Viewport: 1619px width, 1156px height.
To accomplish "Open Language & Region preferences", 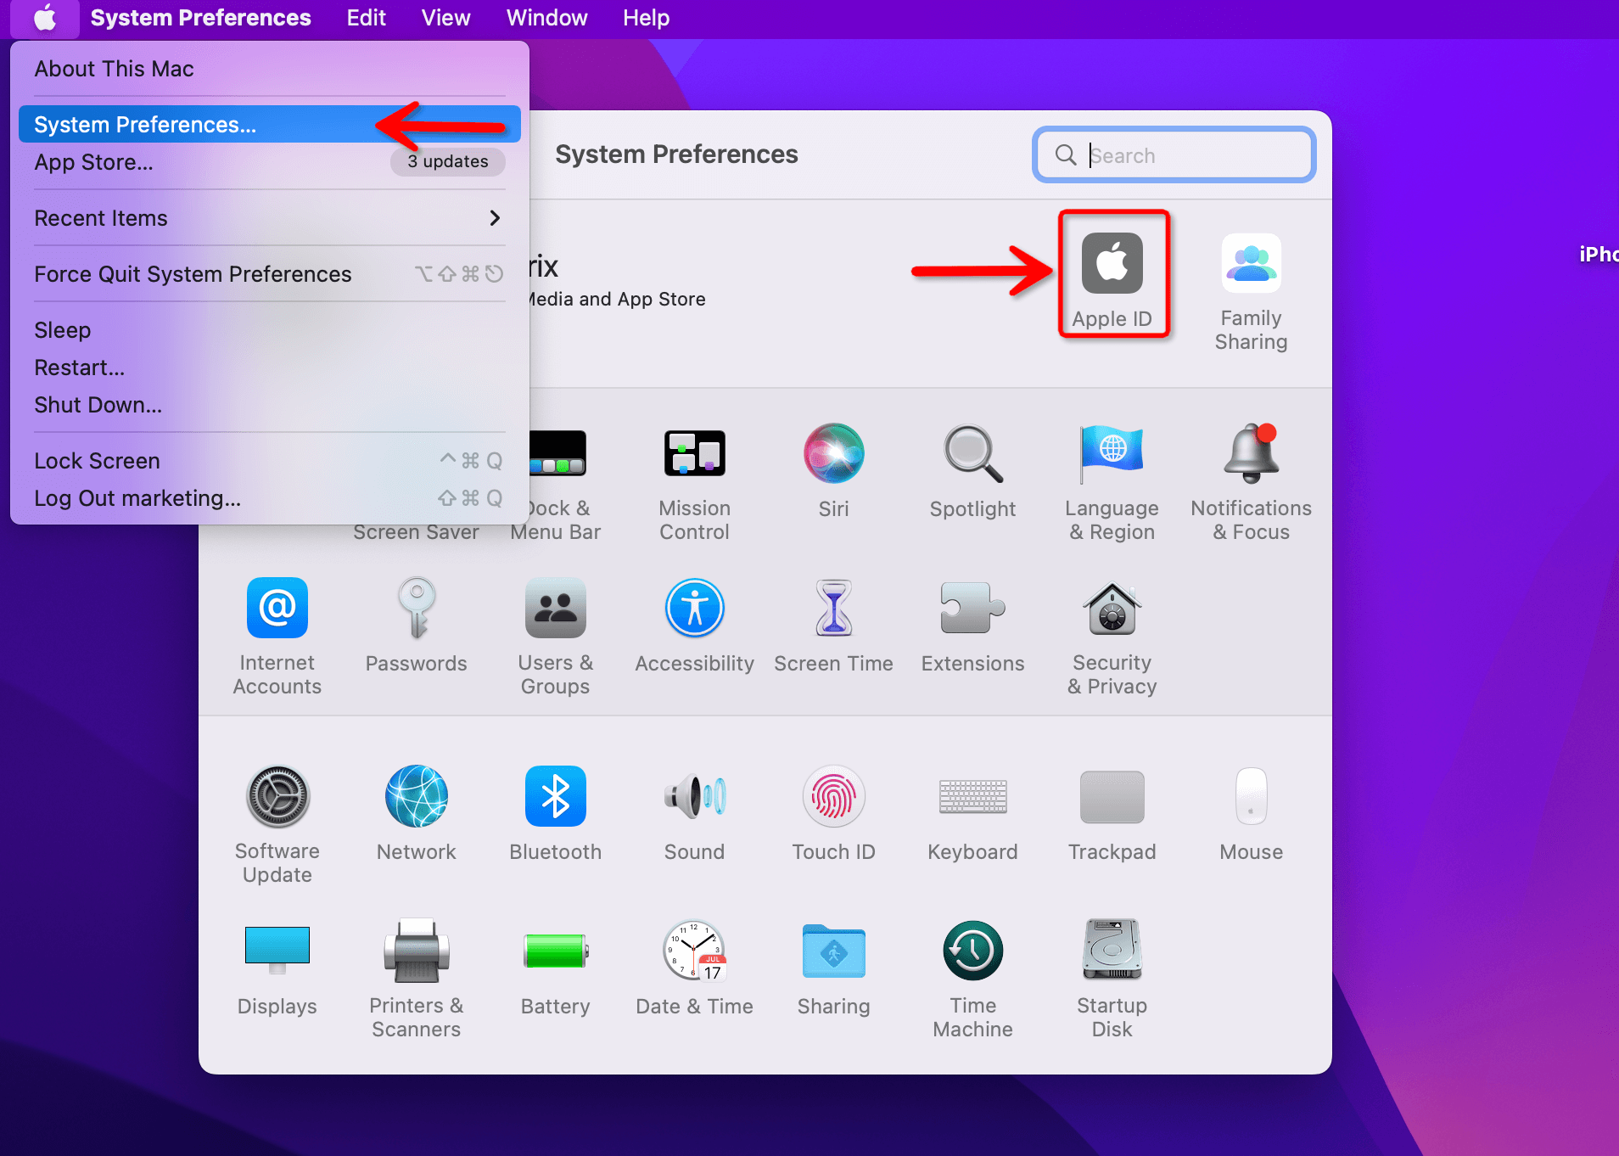I will [1112, 483].
